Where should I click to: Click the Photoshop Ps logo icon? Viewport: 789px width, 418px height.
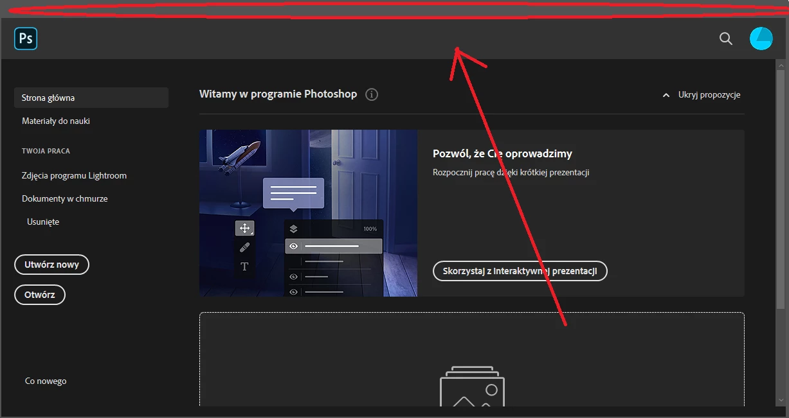[x=26, y=39]
